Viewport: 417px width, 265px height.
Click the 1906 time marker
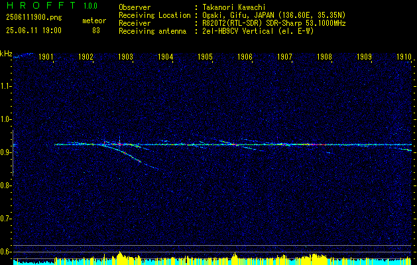coord(245,56)
